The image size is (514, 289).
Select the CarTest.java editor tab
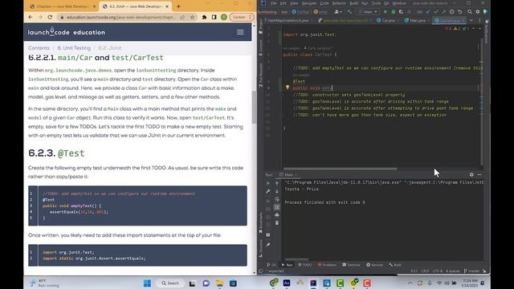[x=449, y=20]
